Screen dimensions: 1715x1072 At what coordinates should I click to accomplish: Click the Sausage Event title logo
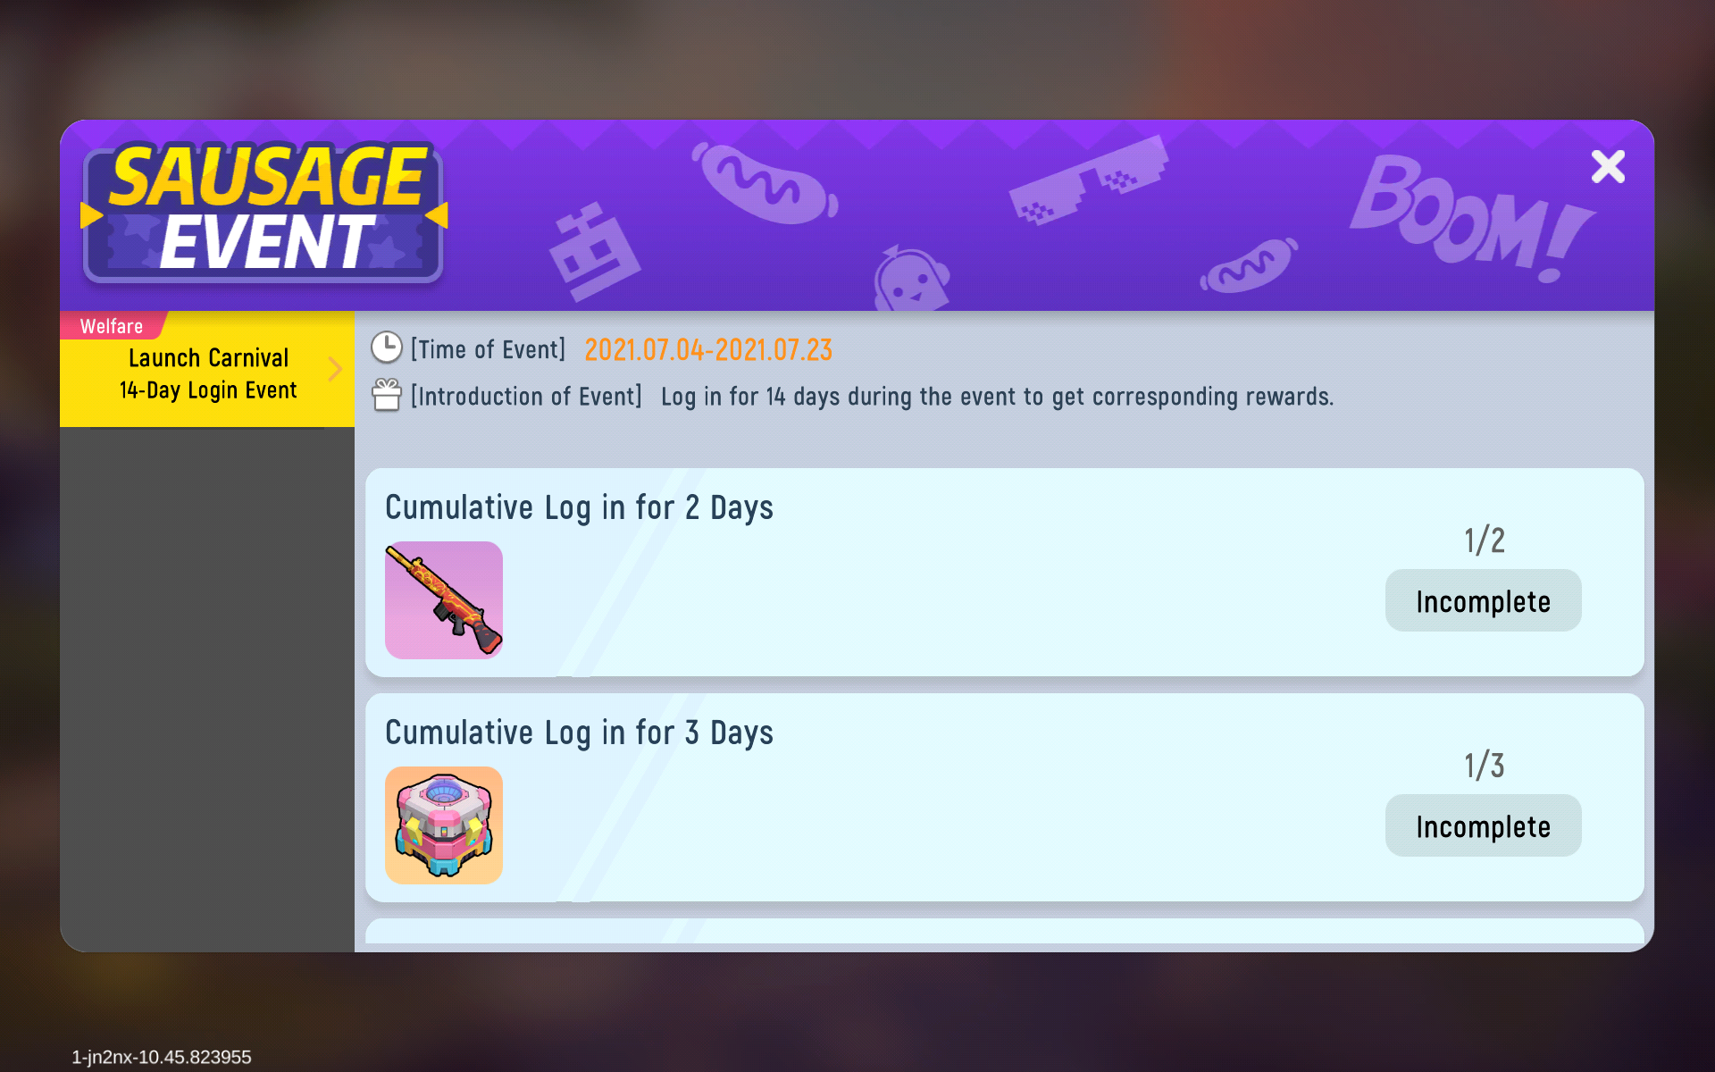pyautogui.click(x=264, y=212)
